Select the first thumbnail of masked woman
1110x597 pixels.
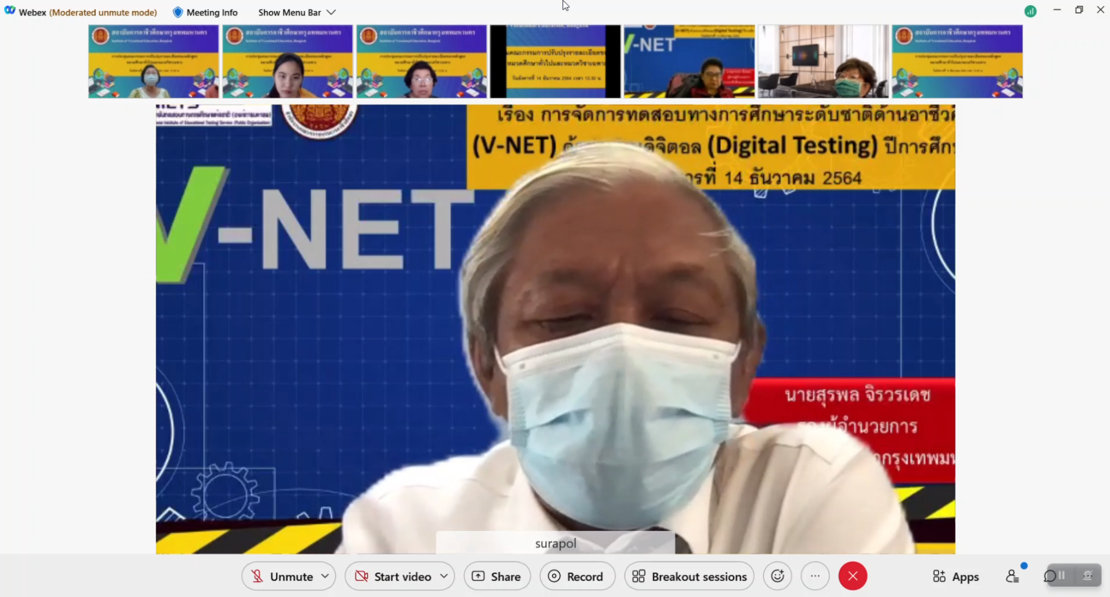coord(154,61)
